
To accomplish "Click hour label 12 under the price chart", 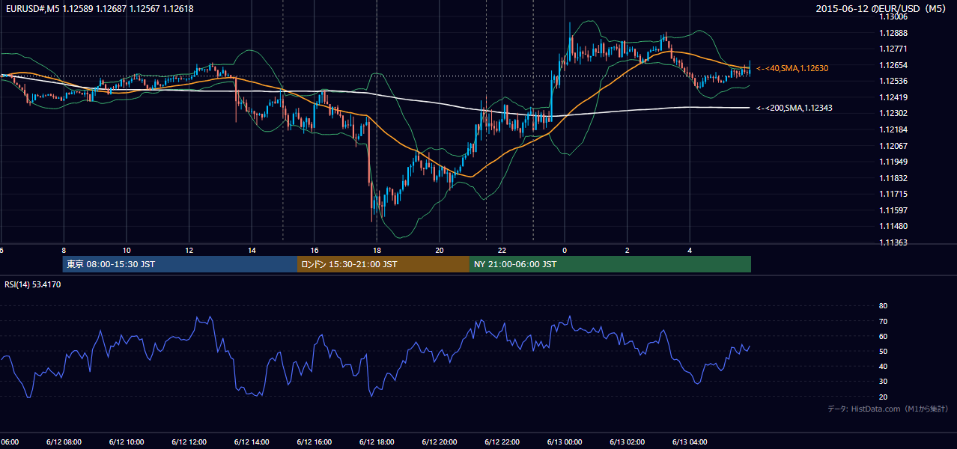I will click(x=189, y=251).
